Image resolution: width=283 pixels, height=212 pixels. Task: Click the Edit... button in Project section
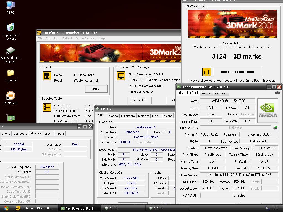point(96,89)
